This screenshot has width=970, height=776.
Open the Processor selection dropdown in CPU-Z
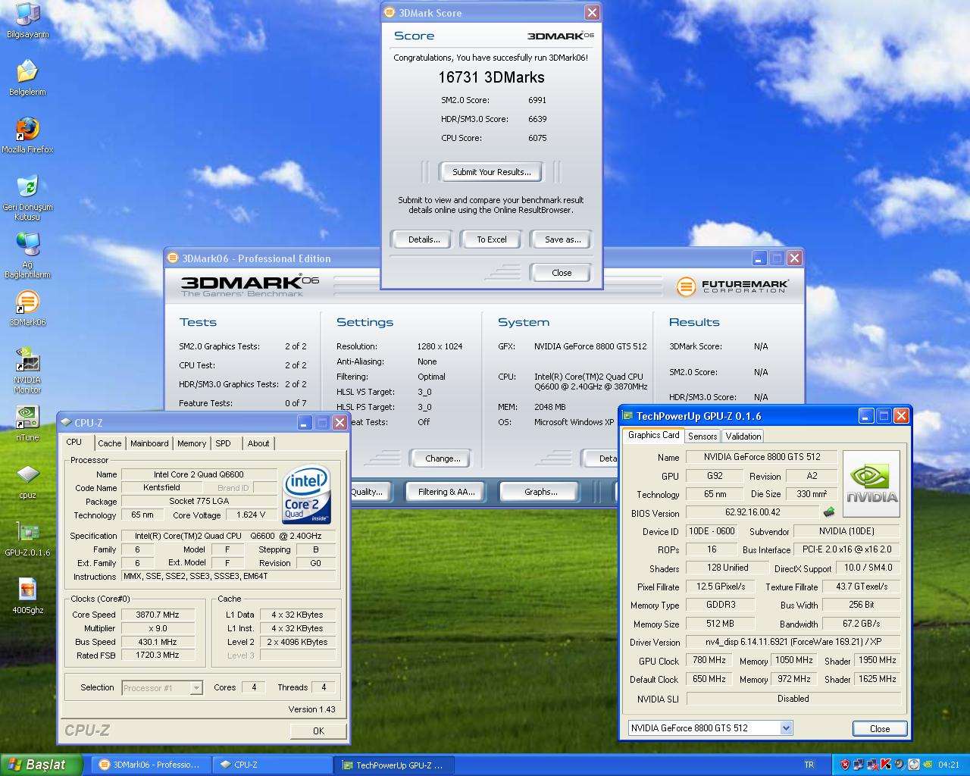coord(162,687)
